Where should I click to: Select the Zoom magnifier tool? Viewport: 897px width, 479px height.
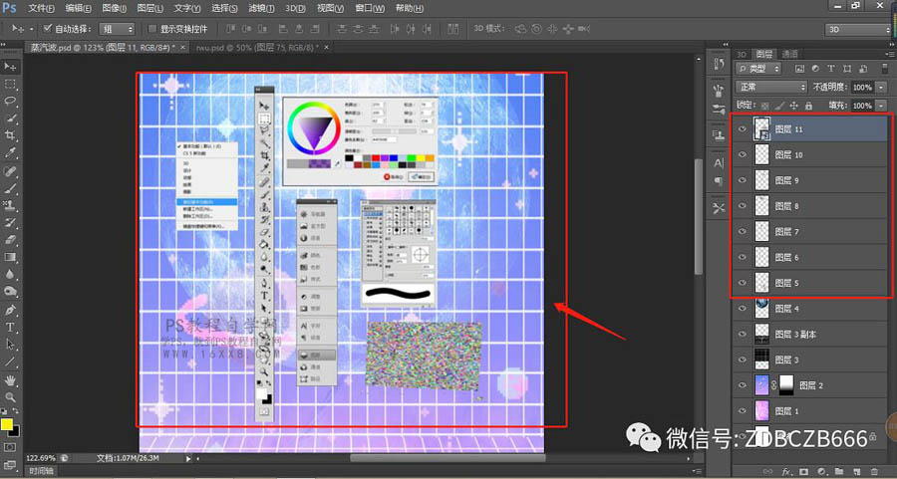(10, 396)
